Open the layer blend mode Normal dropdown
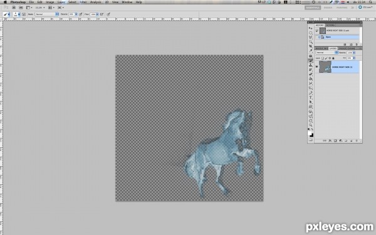This screenshot has width=376, height=235. tap(327, 53)
